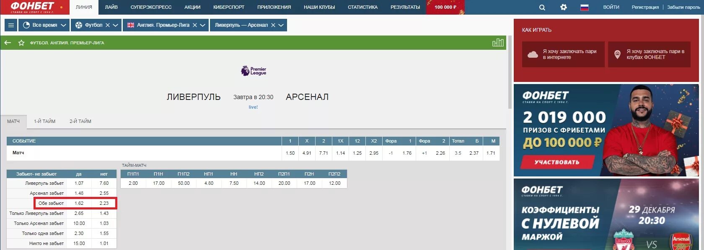Select draw X odds 4.91
704x250 pixels.
[307, 153]
